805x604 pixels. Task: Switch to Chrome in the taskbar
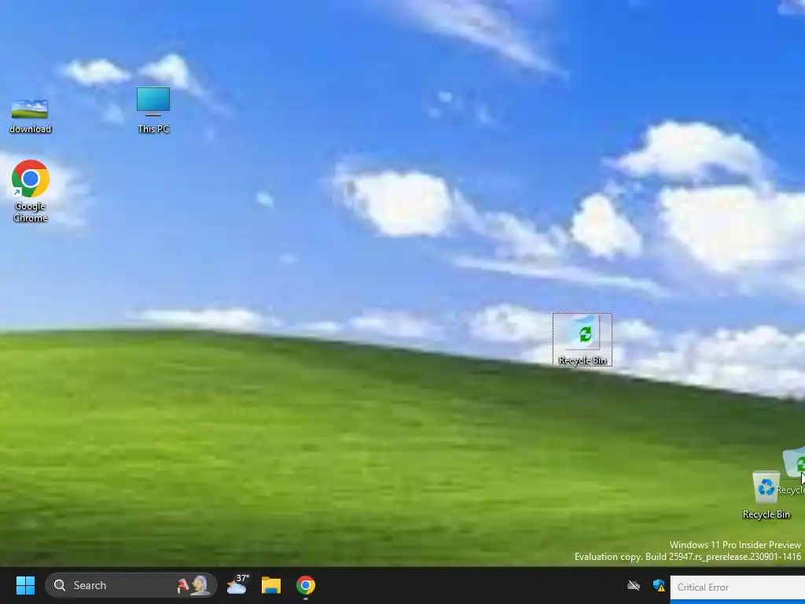(306, 585)
